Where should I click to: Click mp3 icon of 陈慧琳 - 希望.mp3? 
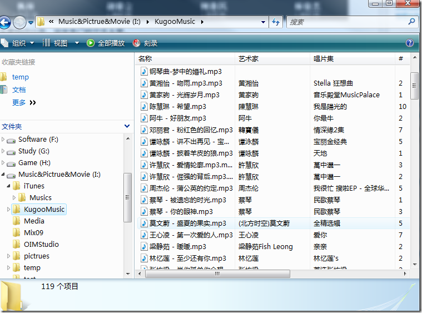pos(144,107)
